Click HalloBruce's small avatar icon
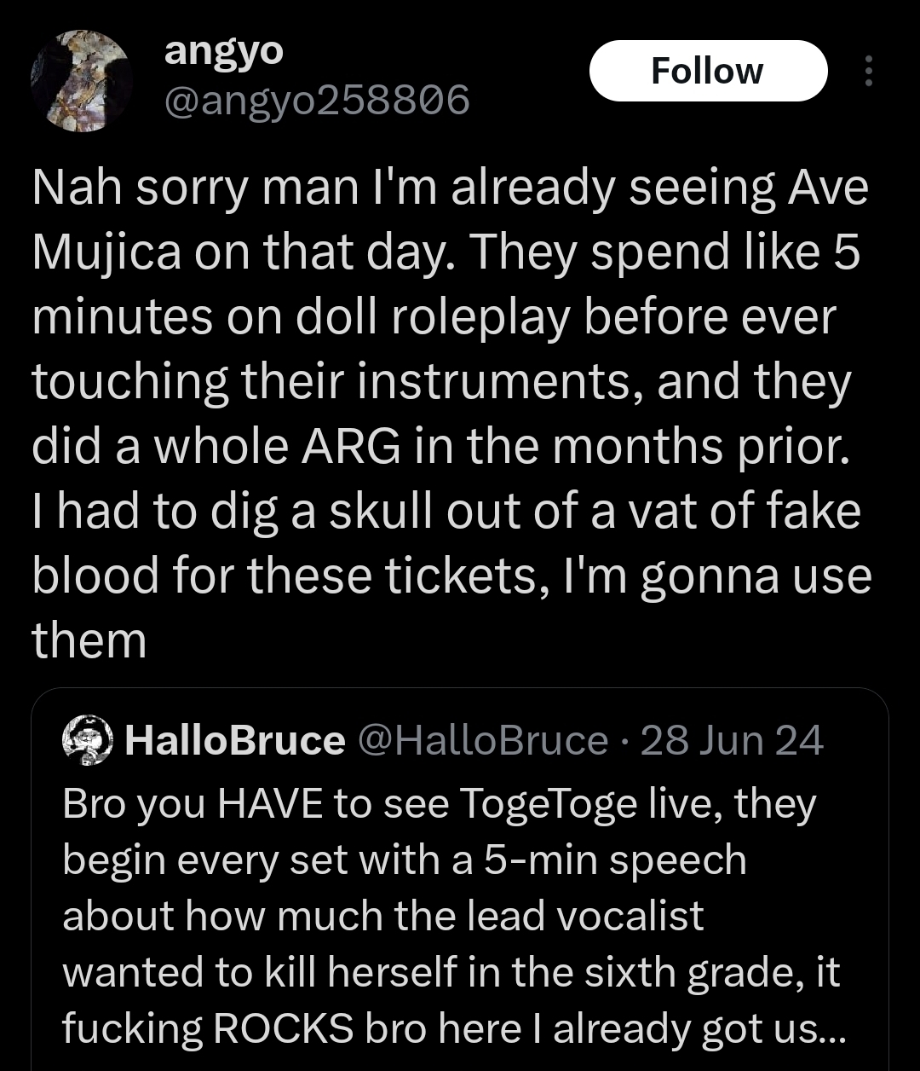 [x=89, y=739]
